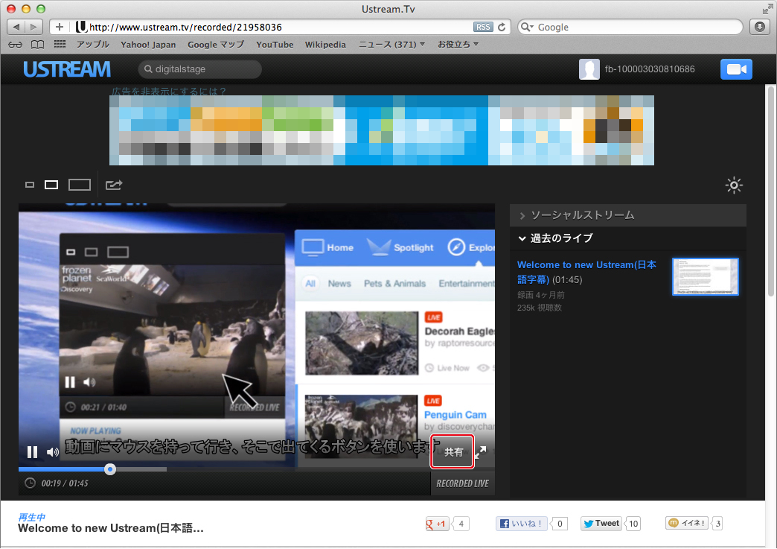
Task: Expand the ニュース (371) bookmark folder
Action: [x=391, y=45]
